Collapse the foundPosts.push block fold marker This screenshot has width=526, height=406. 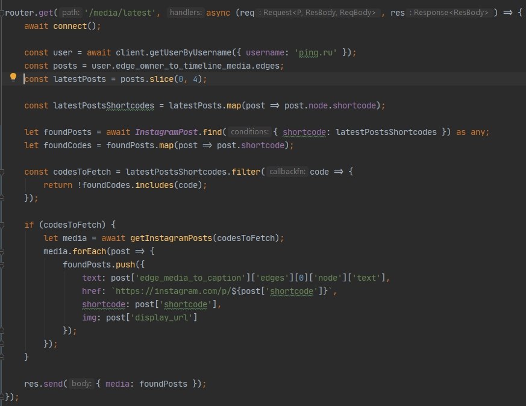(x=2, y=265)
